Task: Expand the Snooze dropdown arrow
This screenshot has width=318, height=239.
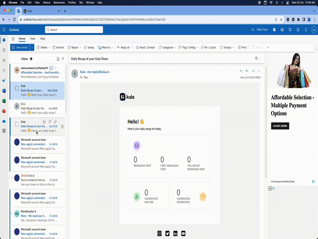Action: pos(233,47)
